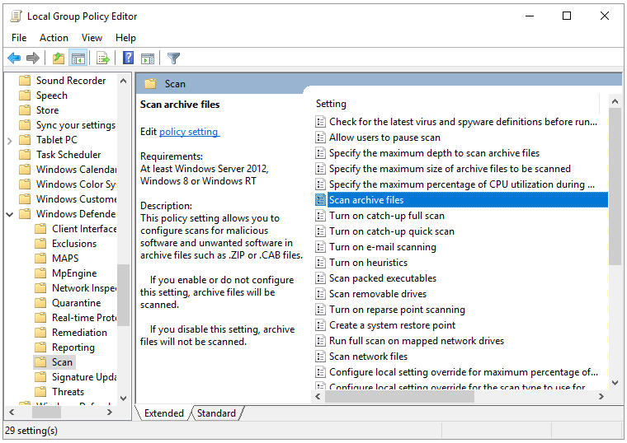The image size is (627, 443).
Task: Click folder icon next to Store
Action: (25, 110)
